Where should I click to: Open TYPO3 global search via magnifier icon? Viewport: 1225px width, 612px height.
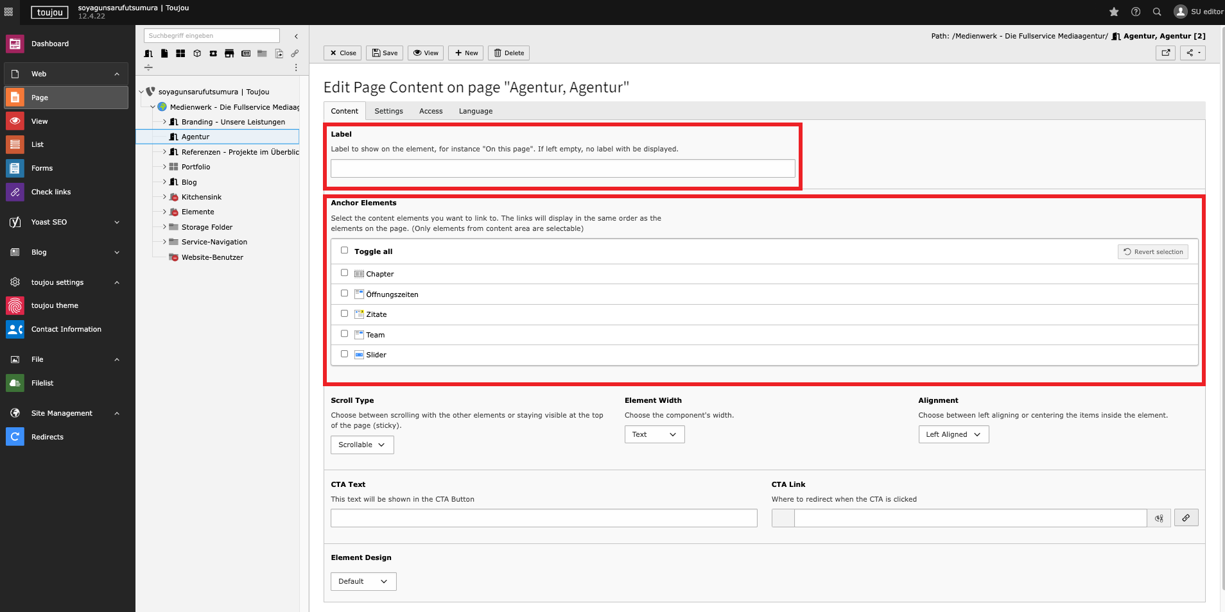[x=1157, y=12]
